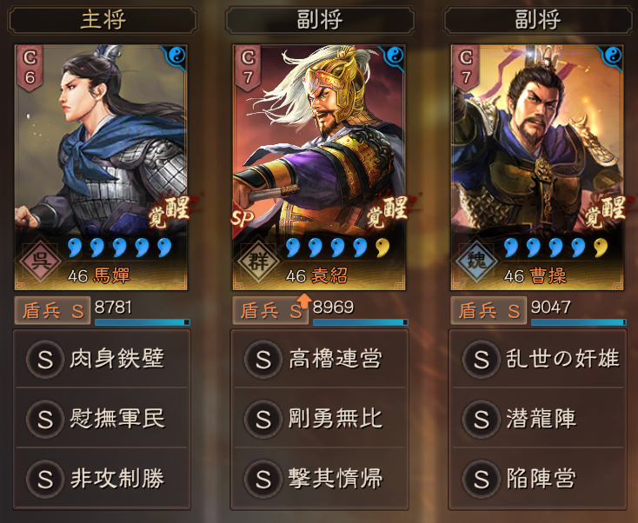Select the middle 副将 slot header
Image resolution: width=638 pixels, height=523 pixels.
(x=320, y=20)
